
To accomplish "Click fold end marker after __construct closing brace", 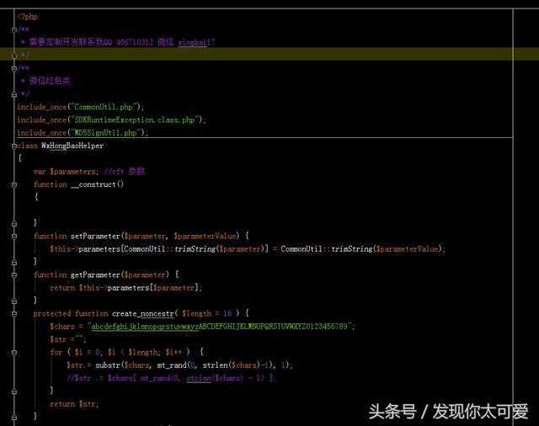I will click(14, 224).
